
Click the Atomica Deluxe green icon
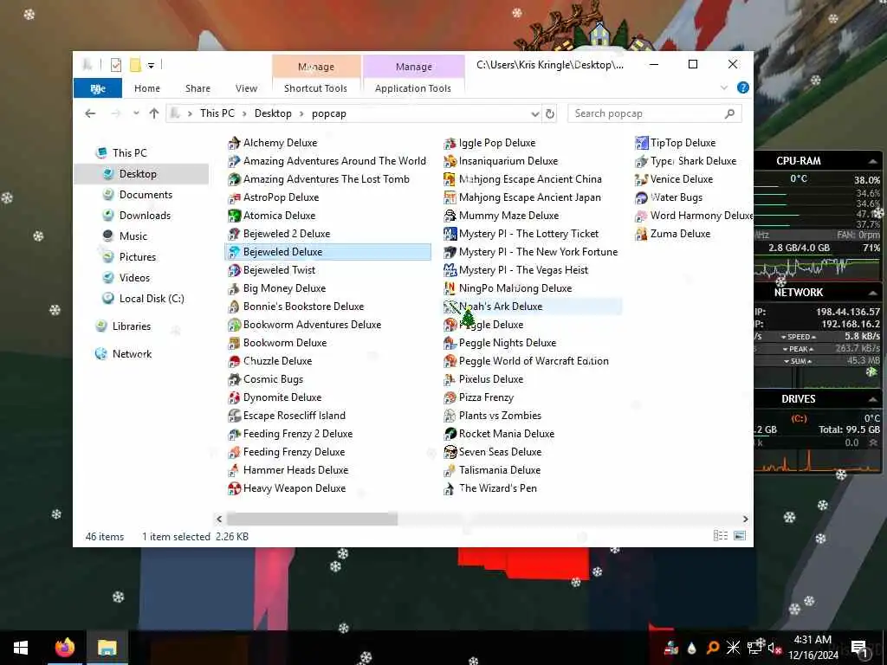[234, 216]
